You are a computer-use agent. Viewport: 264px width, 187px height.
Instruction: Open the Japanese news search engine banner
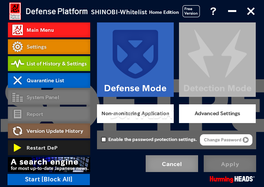49,165
